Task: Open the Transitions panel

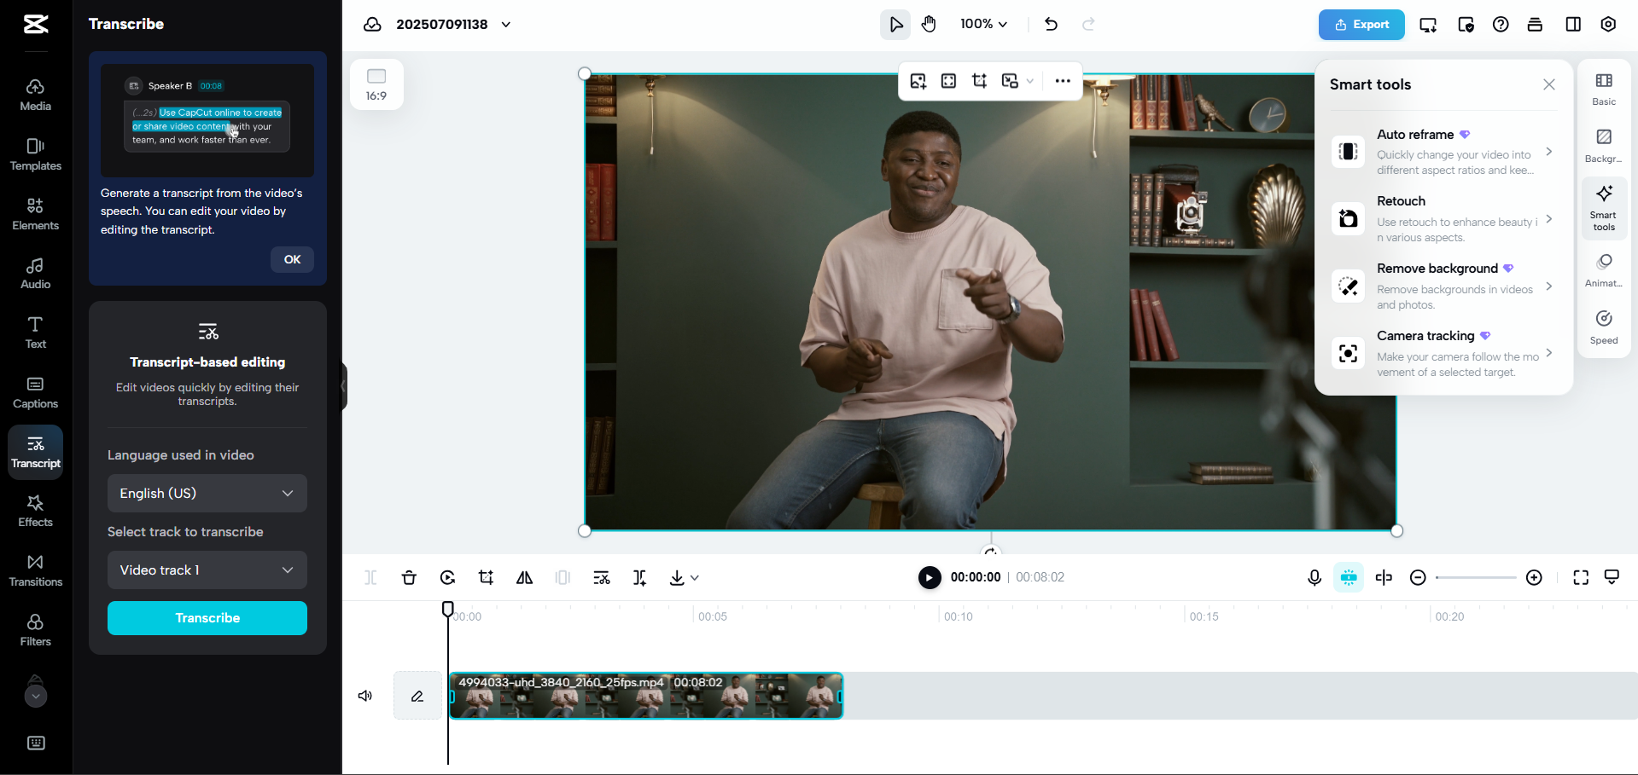Action: point(35,570)
